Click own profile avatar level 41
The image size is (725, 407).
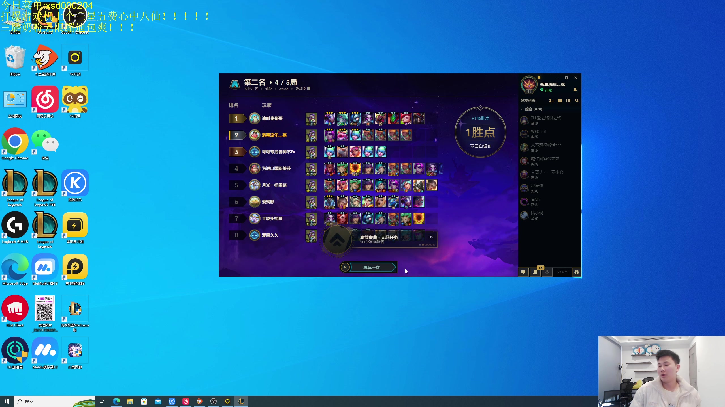click(529, 84)
